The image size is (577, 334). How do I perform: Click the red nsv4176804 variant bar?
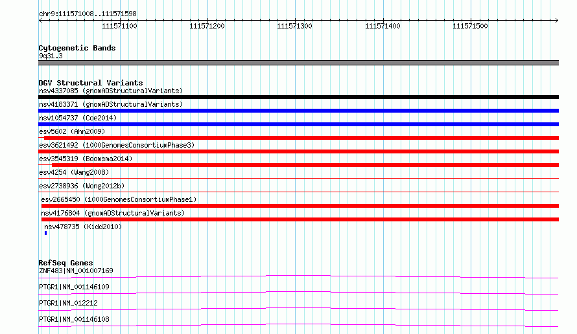click(300, 219)
